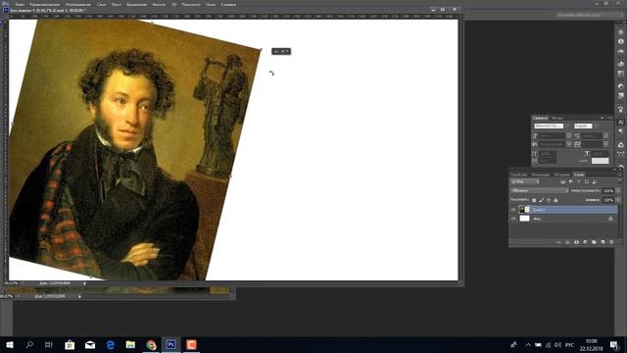The image size is (627, 353).
Task: Open the Файл menu
Action: coord(20,4)
